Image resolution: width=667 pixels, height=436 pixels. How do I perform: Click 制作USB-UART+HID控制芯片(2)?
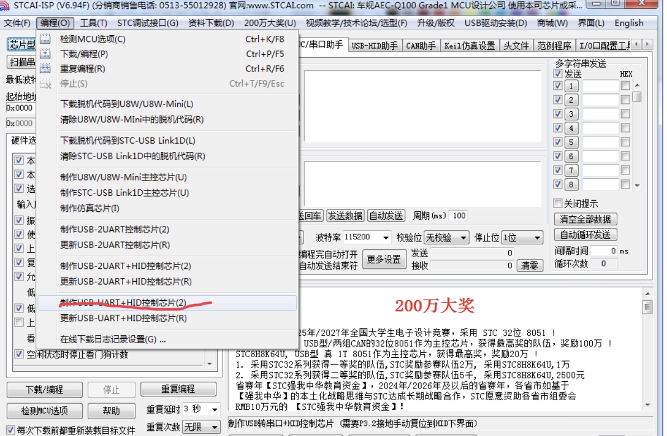(168, 302)
